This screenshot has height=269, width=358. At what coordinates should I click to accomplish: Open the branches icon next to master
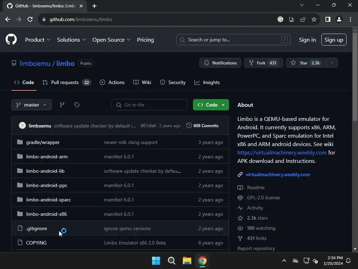pyautogui.click(x=62, y=105)
